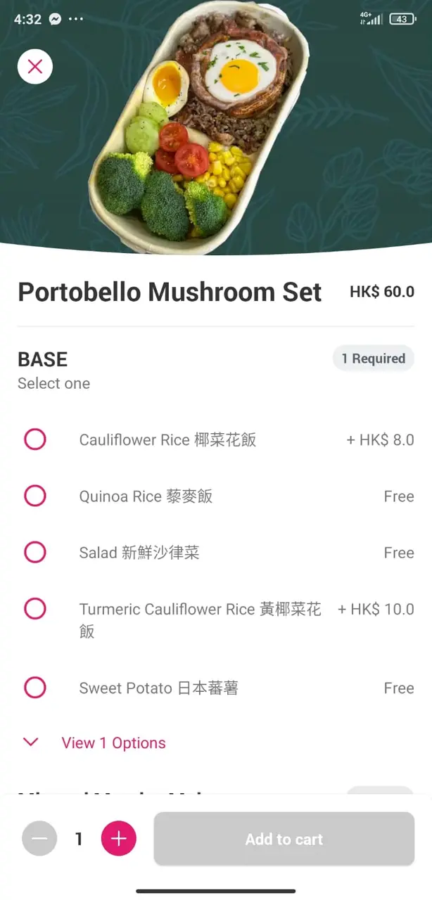Tap the BASE section heading
This screenshot has height=900, width=432.
(x=43, y=359)
